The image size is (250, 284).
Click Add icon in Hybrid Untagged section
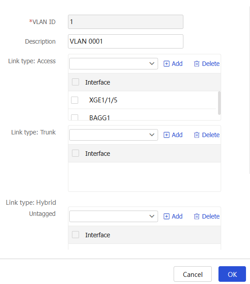(167, 216)
